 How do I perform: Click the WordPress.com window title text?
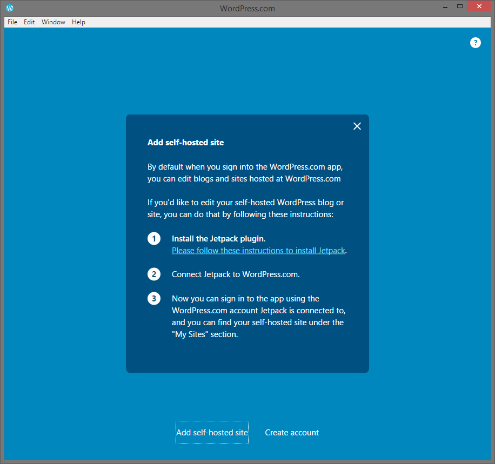pos(247,9)
